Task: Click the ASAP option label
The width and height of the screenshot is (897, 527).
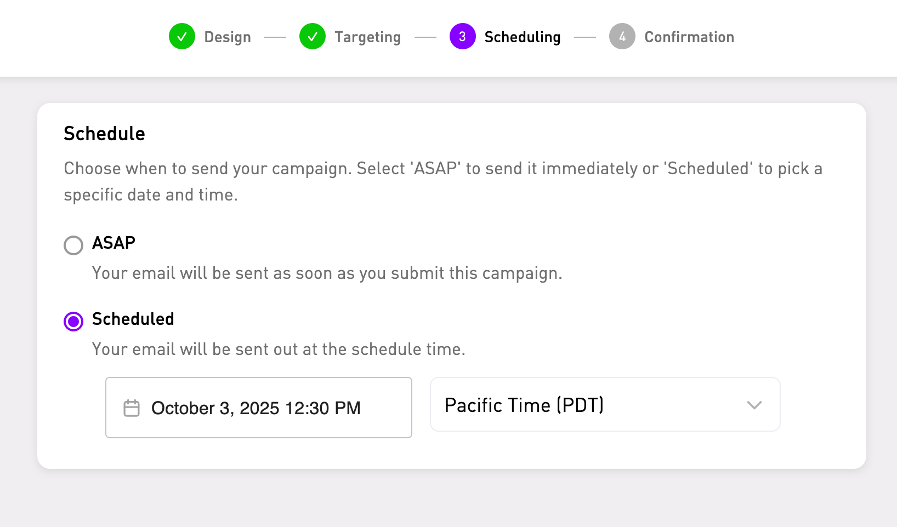Action: coord(113,243)
